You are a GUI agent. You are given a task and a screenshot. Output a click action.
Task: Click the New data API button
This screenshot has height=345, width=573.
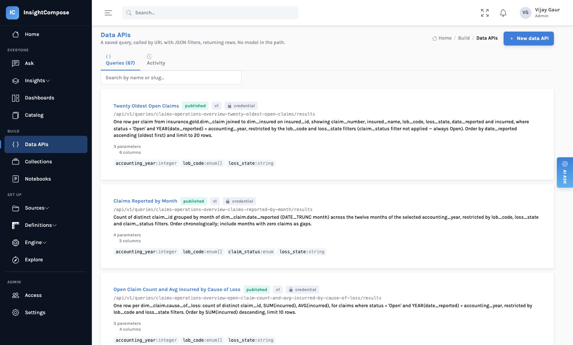coord(529,39)
